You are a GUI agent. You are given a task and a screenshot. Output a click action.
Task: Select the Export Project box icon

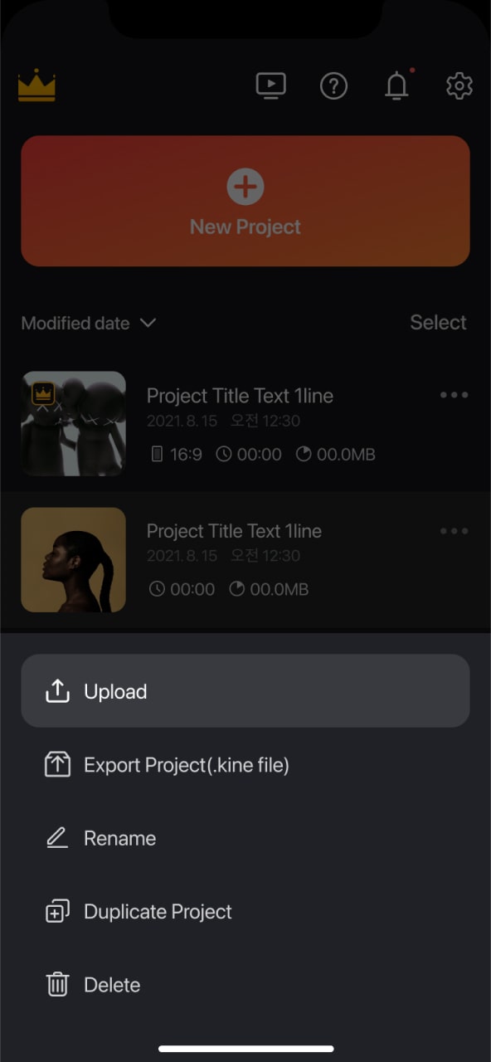pos(56,763)
